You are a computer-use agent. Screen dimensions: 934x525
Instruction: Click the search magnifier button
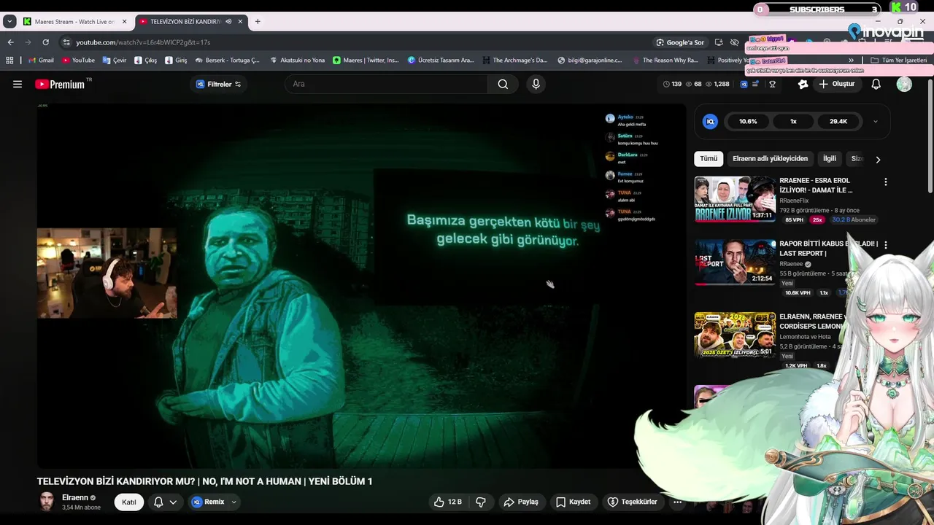(x=503, y=84)
